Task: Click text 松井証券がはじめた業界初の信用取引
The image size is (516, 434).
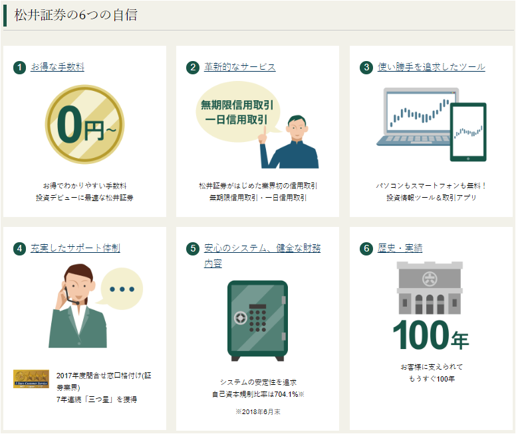Action: pyautogui.click(x=258, y=186)
